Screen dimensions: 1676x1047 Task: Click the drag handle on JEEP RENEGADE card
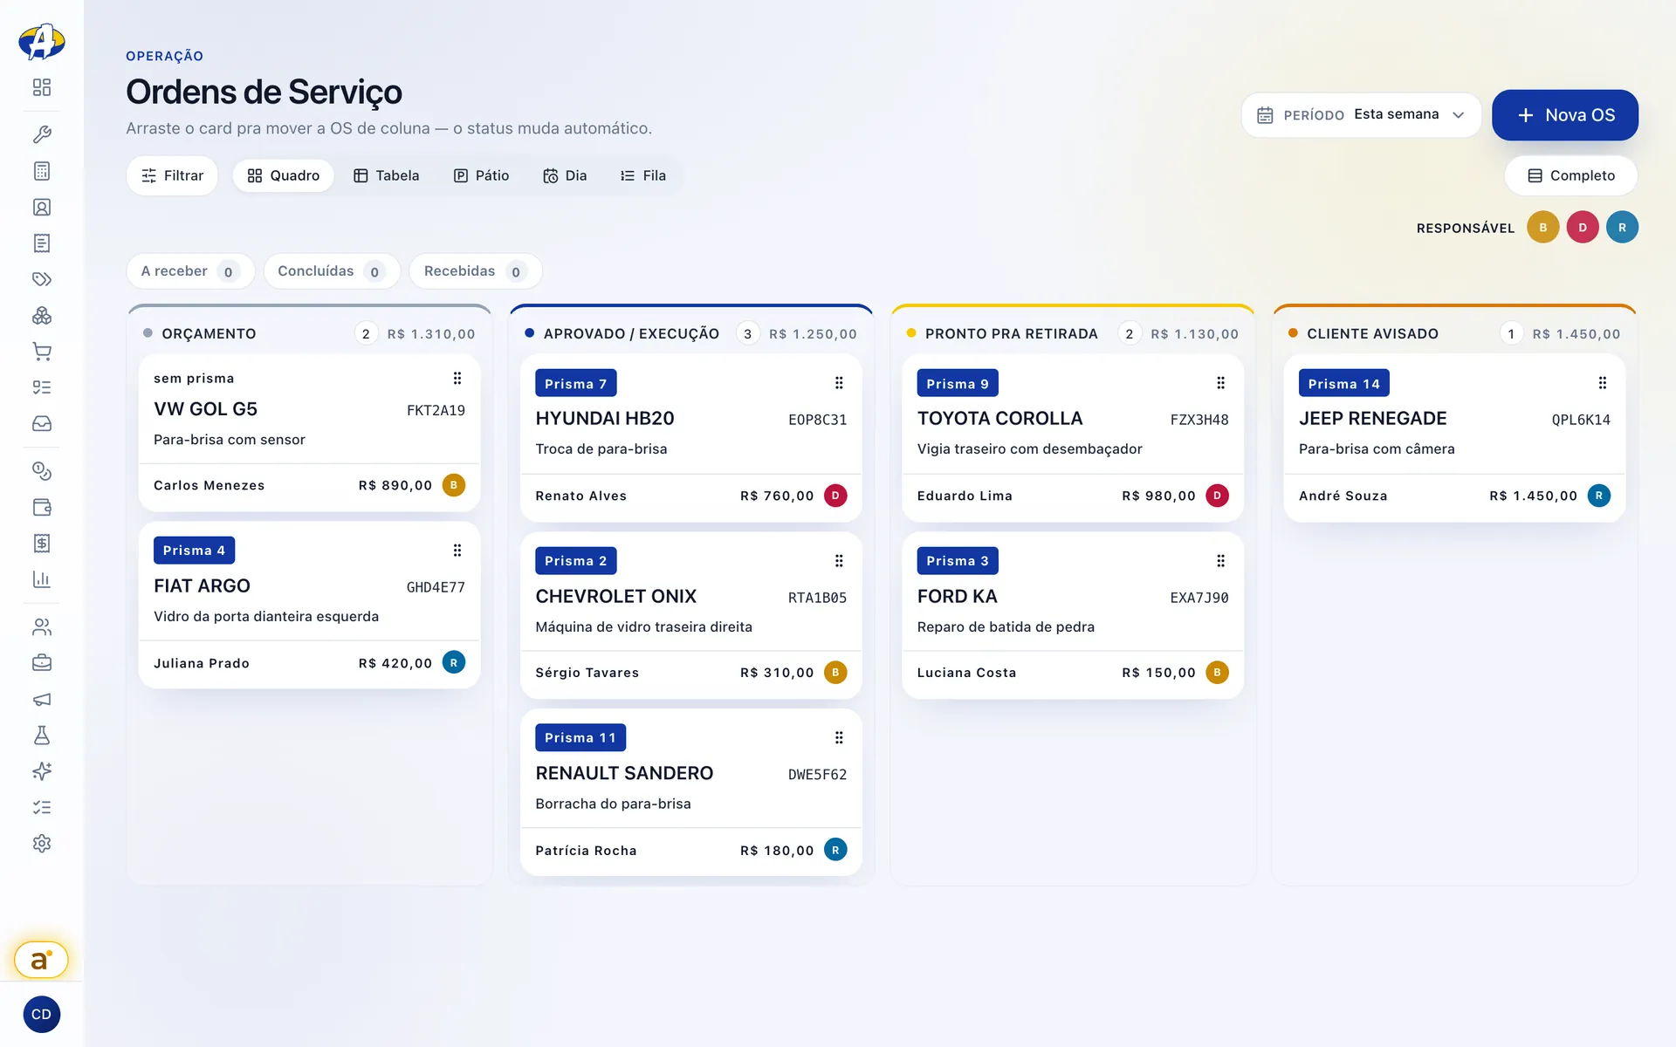point(1602,383)
